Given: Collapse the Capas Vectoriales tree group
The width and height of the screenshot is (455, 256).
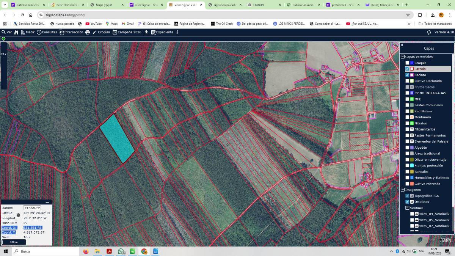Looking at the screenshot, I should (x=403, y=57).
